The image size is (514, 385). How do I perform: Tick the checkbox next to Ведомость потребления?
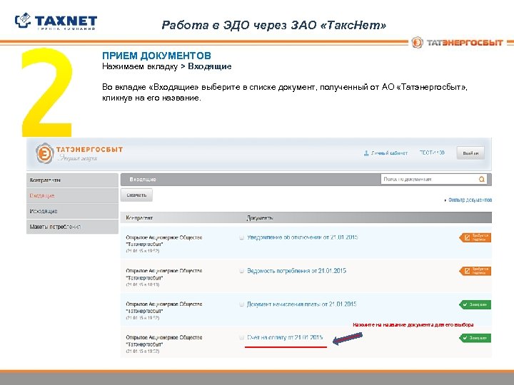point(241,271)
